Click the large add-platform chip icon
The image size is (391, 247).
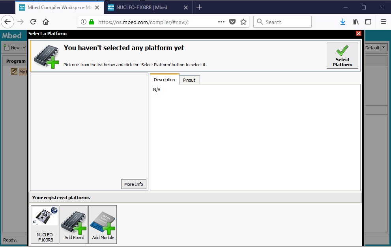click(x=47, y=56)
